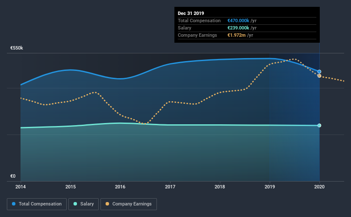Click the orange Company Earnings data point at 2020
The height and width of the screenshot is (217, 351).
pyautogui.click(x=319, y=76)
